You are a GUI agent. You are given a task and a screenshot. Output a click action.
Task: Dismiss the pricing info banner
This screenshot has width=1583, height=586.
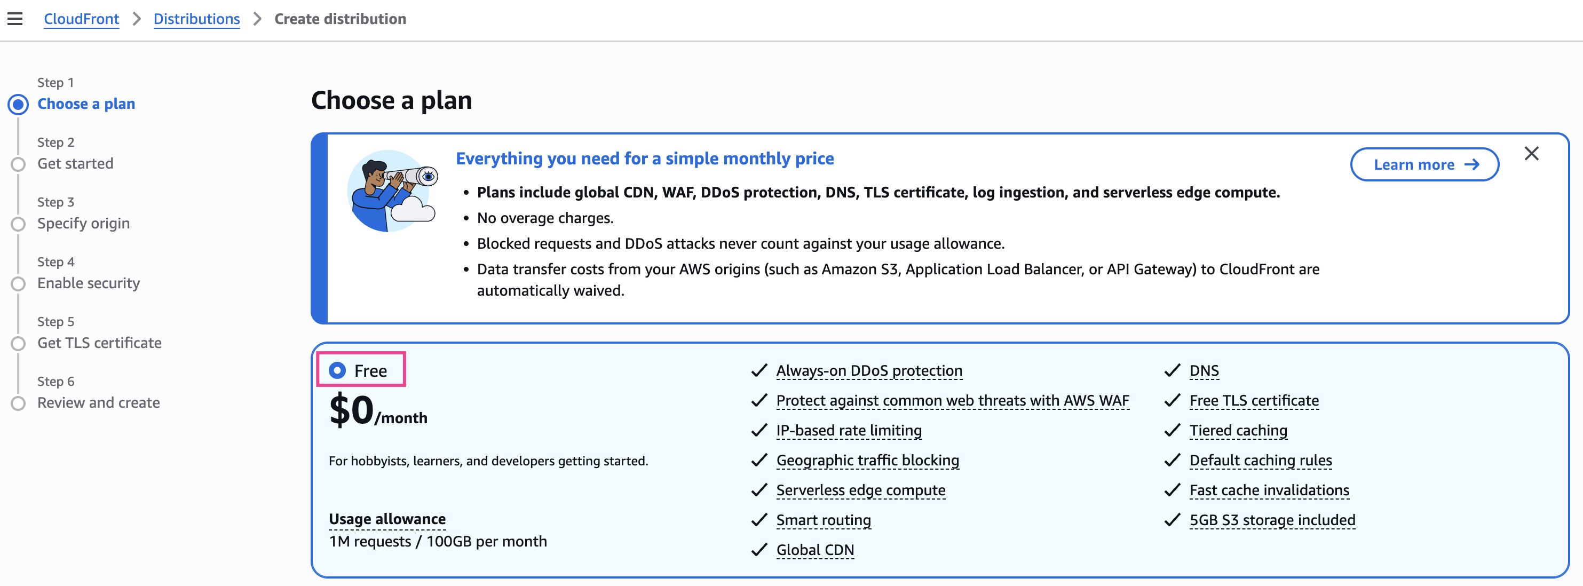coord(1531,154)
